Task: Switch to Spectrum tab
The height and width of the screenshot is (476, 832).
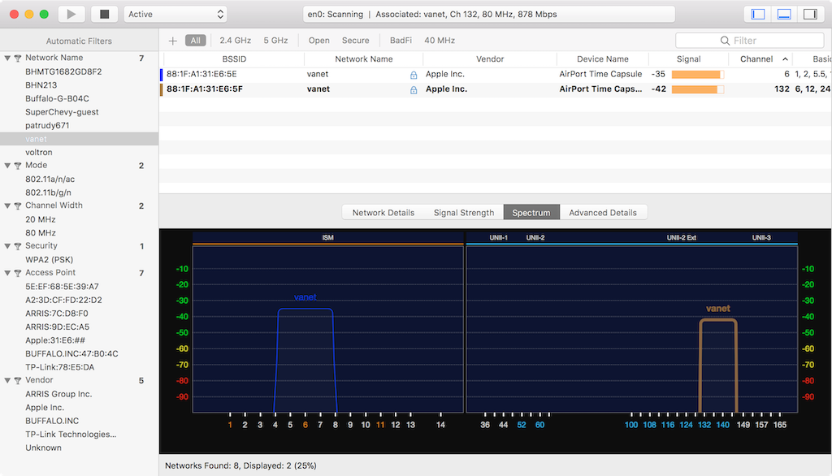Action: pos(531,212)
